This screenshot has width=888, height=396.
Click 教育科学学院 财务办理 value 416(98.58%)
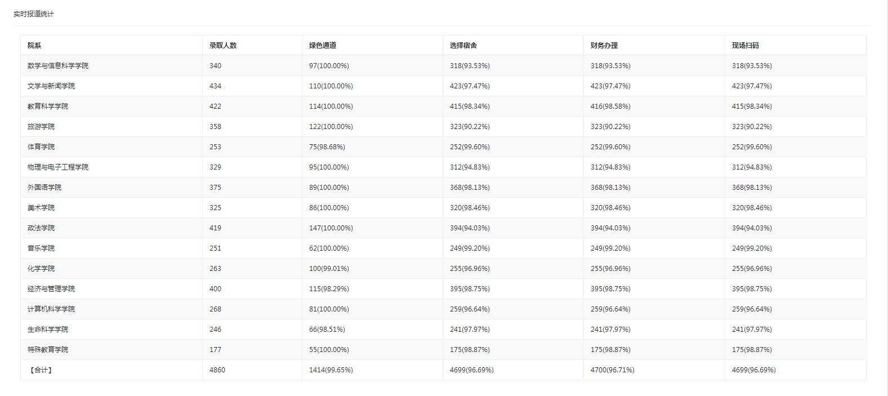tap(610, 106)
